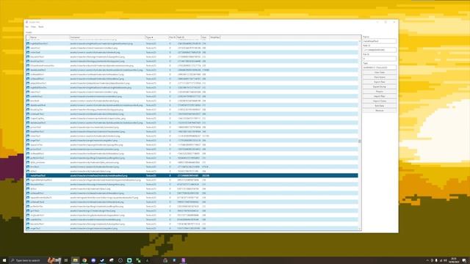The width and height of the screenshot is (470, 264).
Task: Sort assets by the Path ID column header
Action: (x=189, y=37)
